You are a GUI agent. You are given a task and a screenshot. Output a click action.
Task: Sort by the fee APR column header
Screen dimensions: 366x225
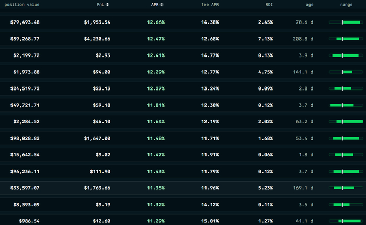[x=210, y=5]
